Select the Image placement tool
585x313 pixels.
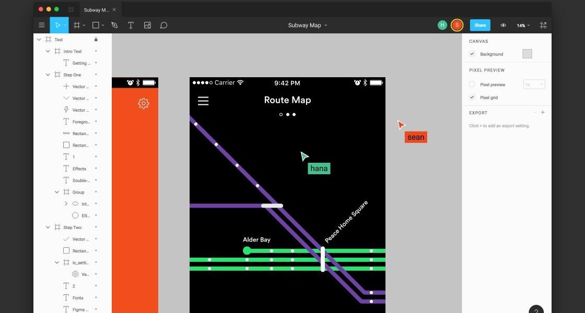pos(147,26)
